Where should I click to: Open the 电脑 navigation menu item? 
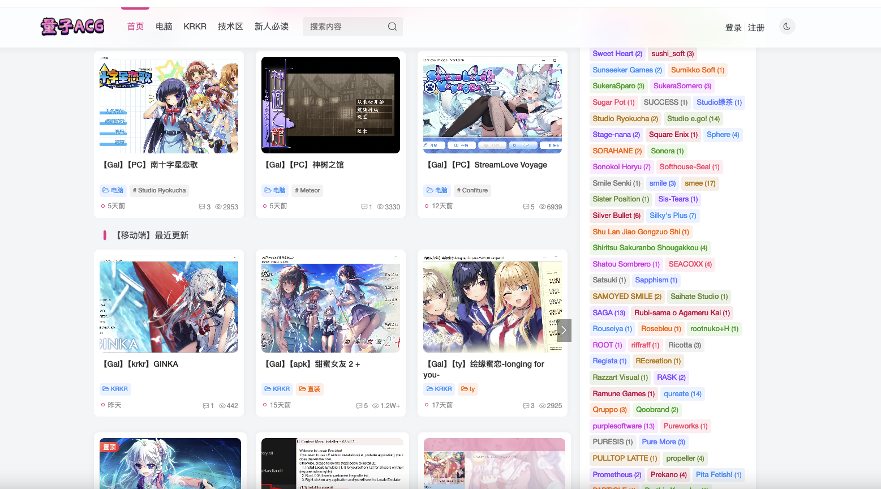(x=164, y=27)
